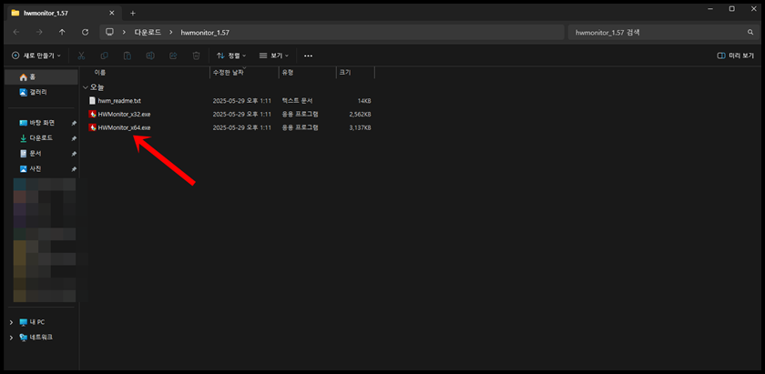Click the pin icon next to 문서
765x374 pixels.
point(74,154)
